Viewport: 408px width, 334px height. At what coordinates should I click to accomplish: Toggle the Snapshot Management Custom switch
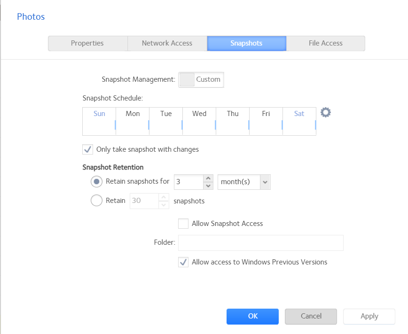(201, 80)
